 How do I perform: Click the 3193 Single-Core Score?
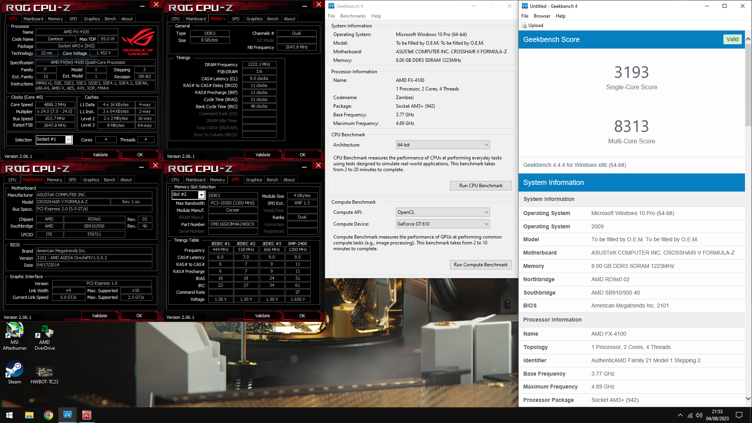[631, 72]
